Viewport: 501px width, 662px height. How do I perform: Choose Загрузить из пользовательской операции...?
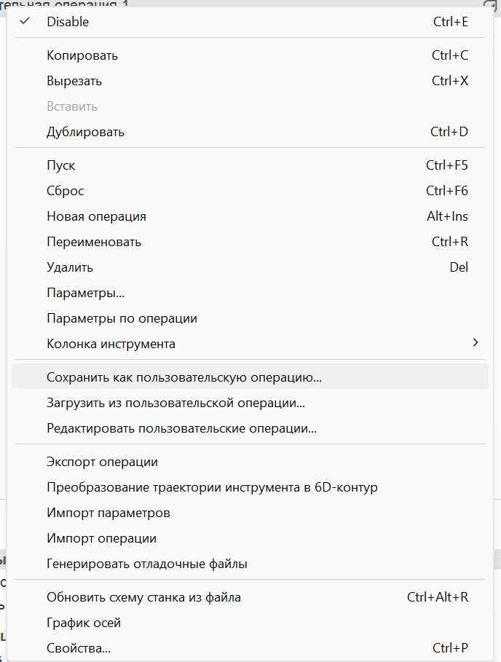coord(175,403)
